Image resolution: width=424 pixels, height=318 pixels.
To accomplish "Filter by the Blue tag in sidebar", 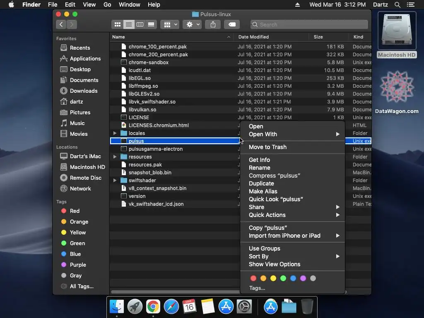I will pyautogui.click(x=71, y=254).
